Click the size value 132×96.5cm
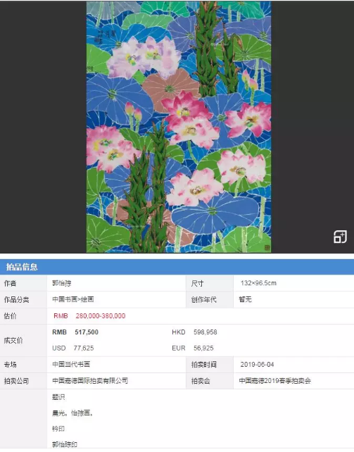354x452 pixels. click(x=258, y=283)
